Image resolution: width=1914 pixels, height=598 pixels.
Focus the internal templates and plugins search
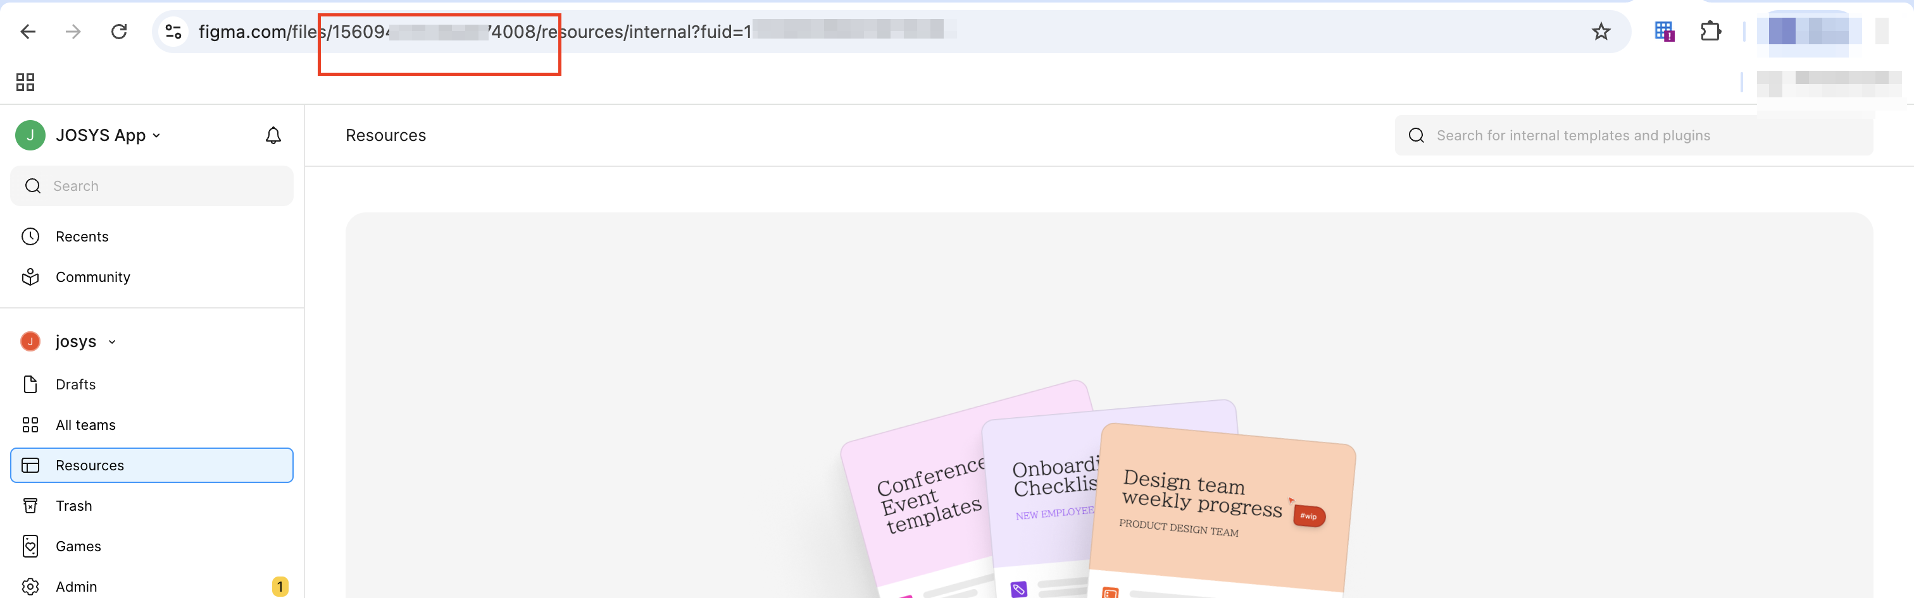1635,135
